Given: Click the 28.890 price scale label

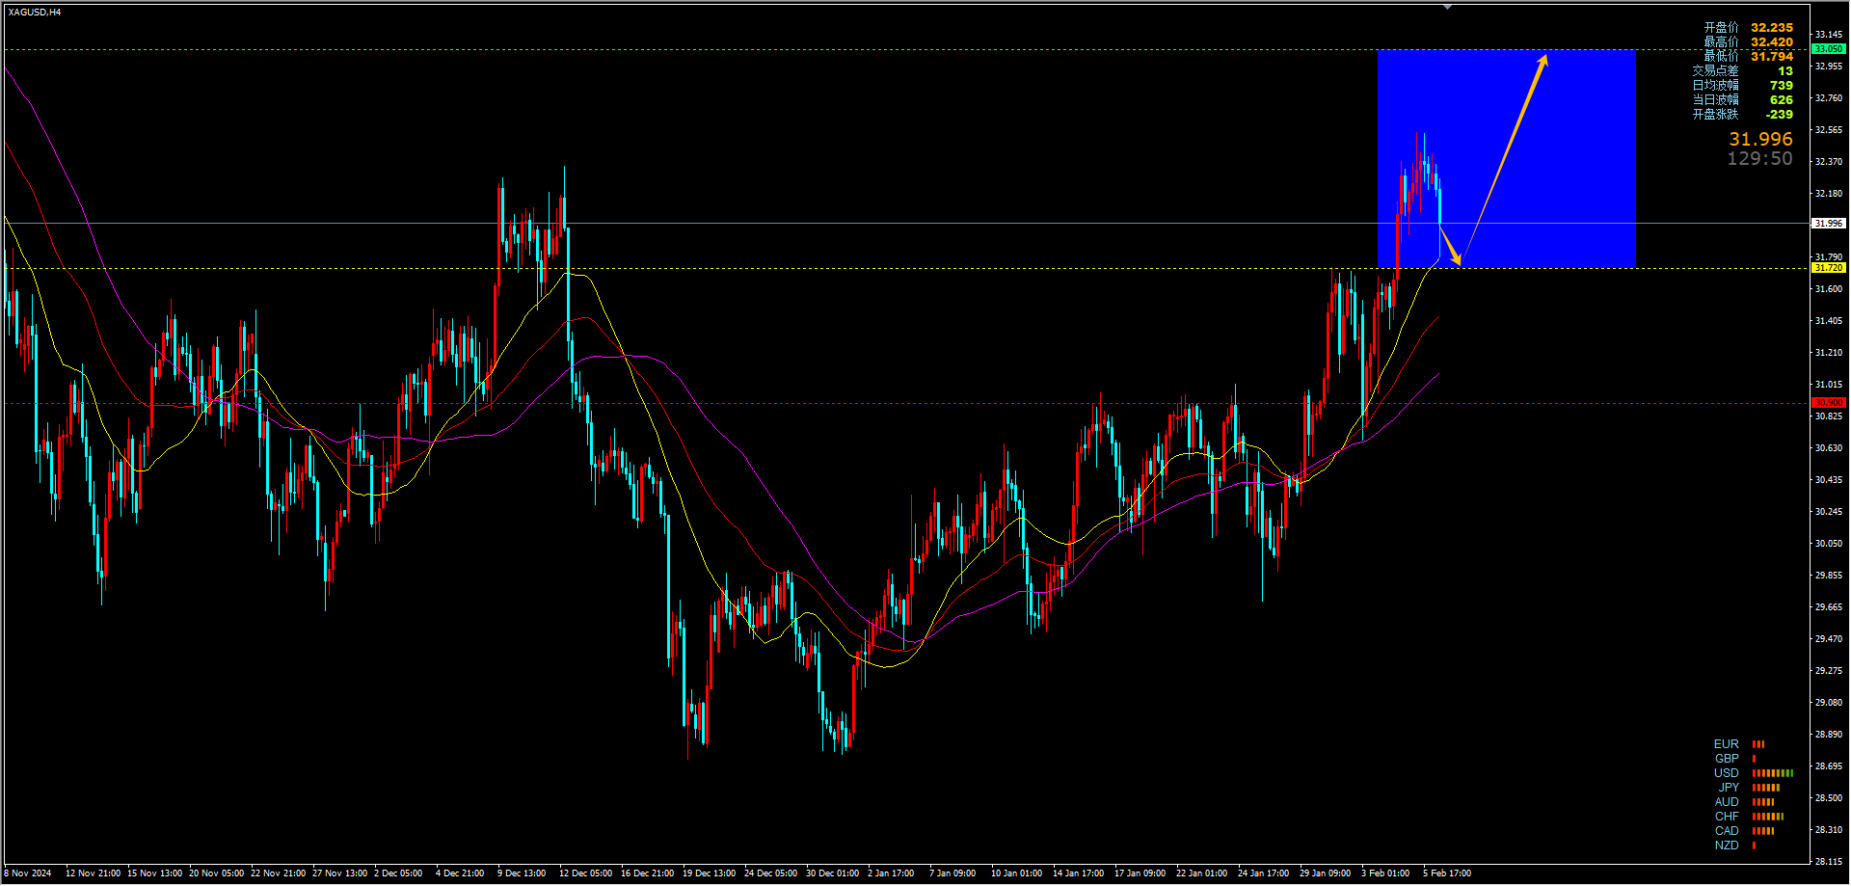Looking at the screenshot, I should pyautogui.click(x=1829, y=735).
